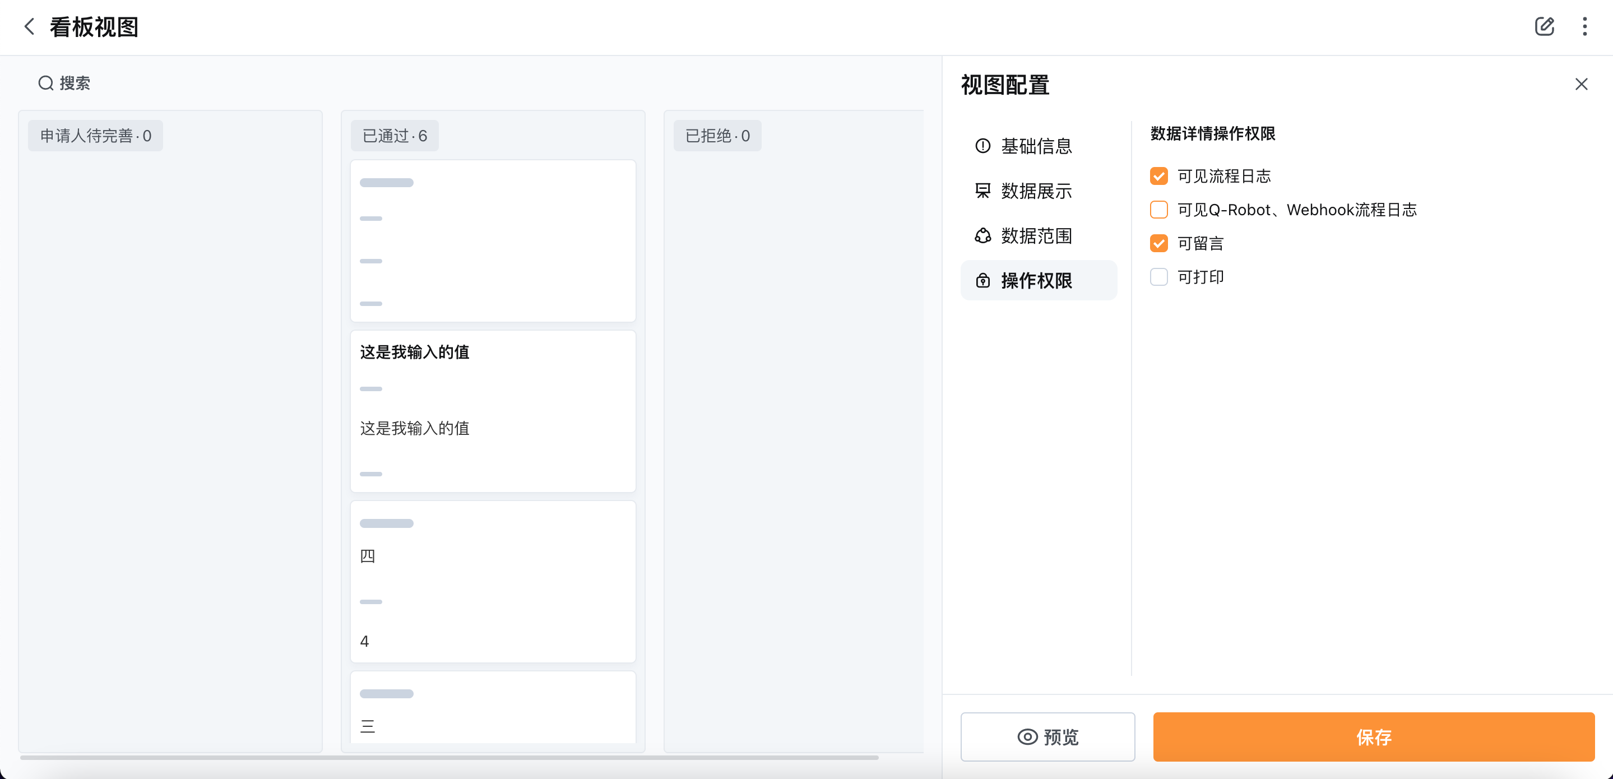Click the 数据范围 icon
Screen dimensions: 1613x779
pos(982,236)
